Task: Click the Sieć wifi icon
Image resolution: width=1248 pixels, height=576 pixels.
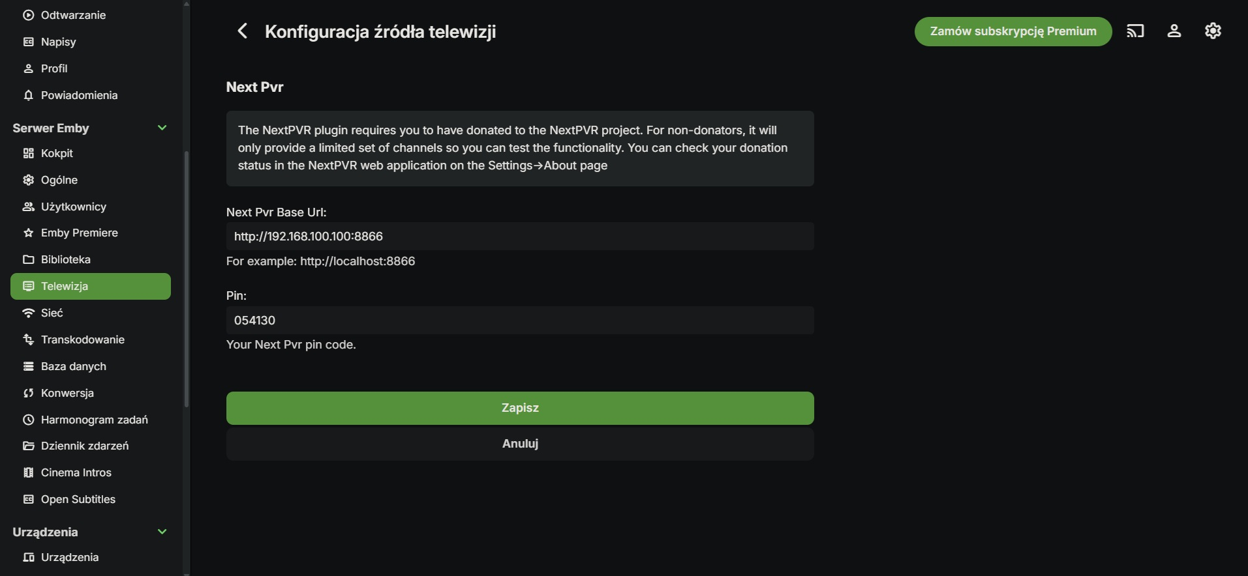Action: 29,313
